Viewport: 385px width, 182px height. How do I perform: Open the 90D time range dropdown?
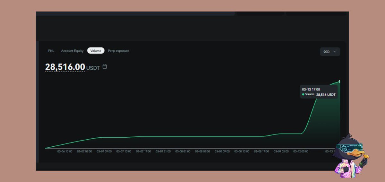[330, 52]
